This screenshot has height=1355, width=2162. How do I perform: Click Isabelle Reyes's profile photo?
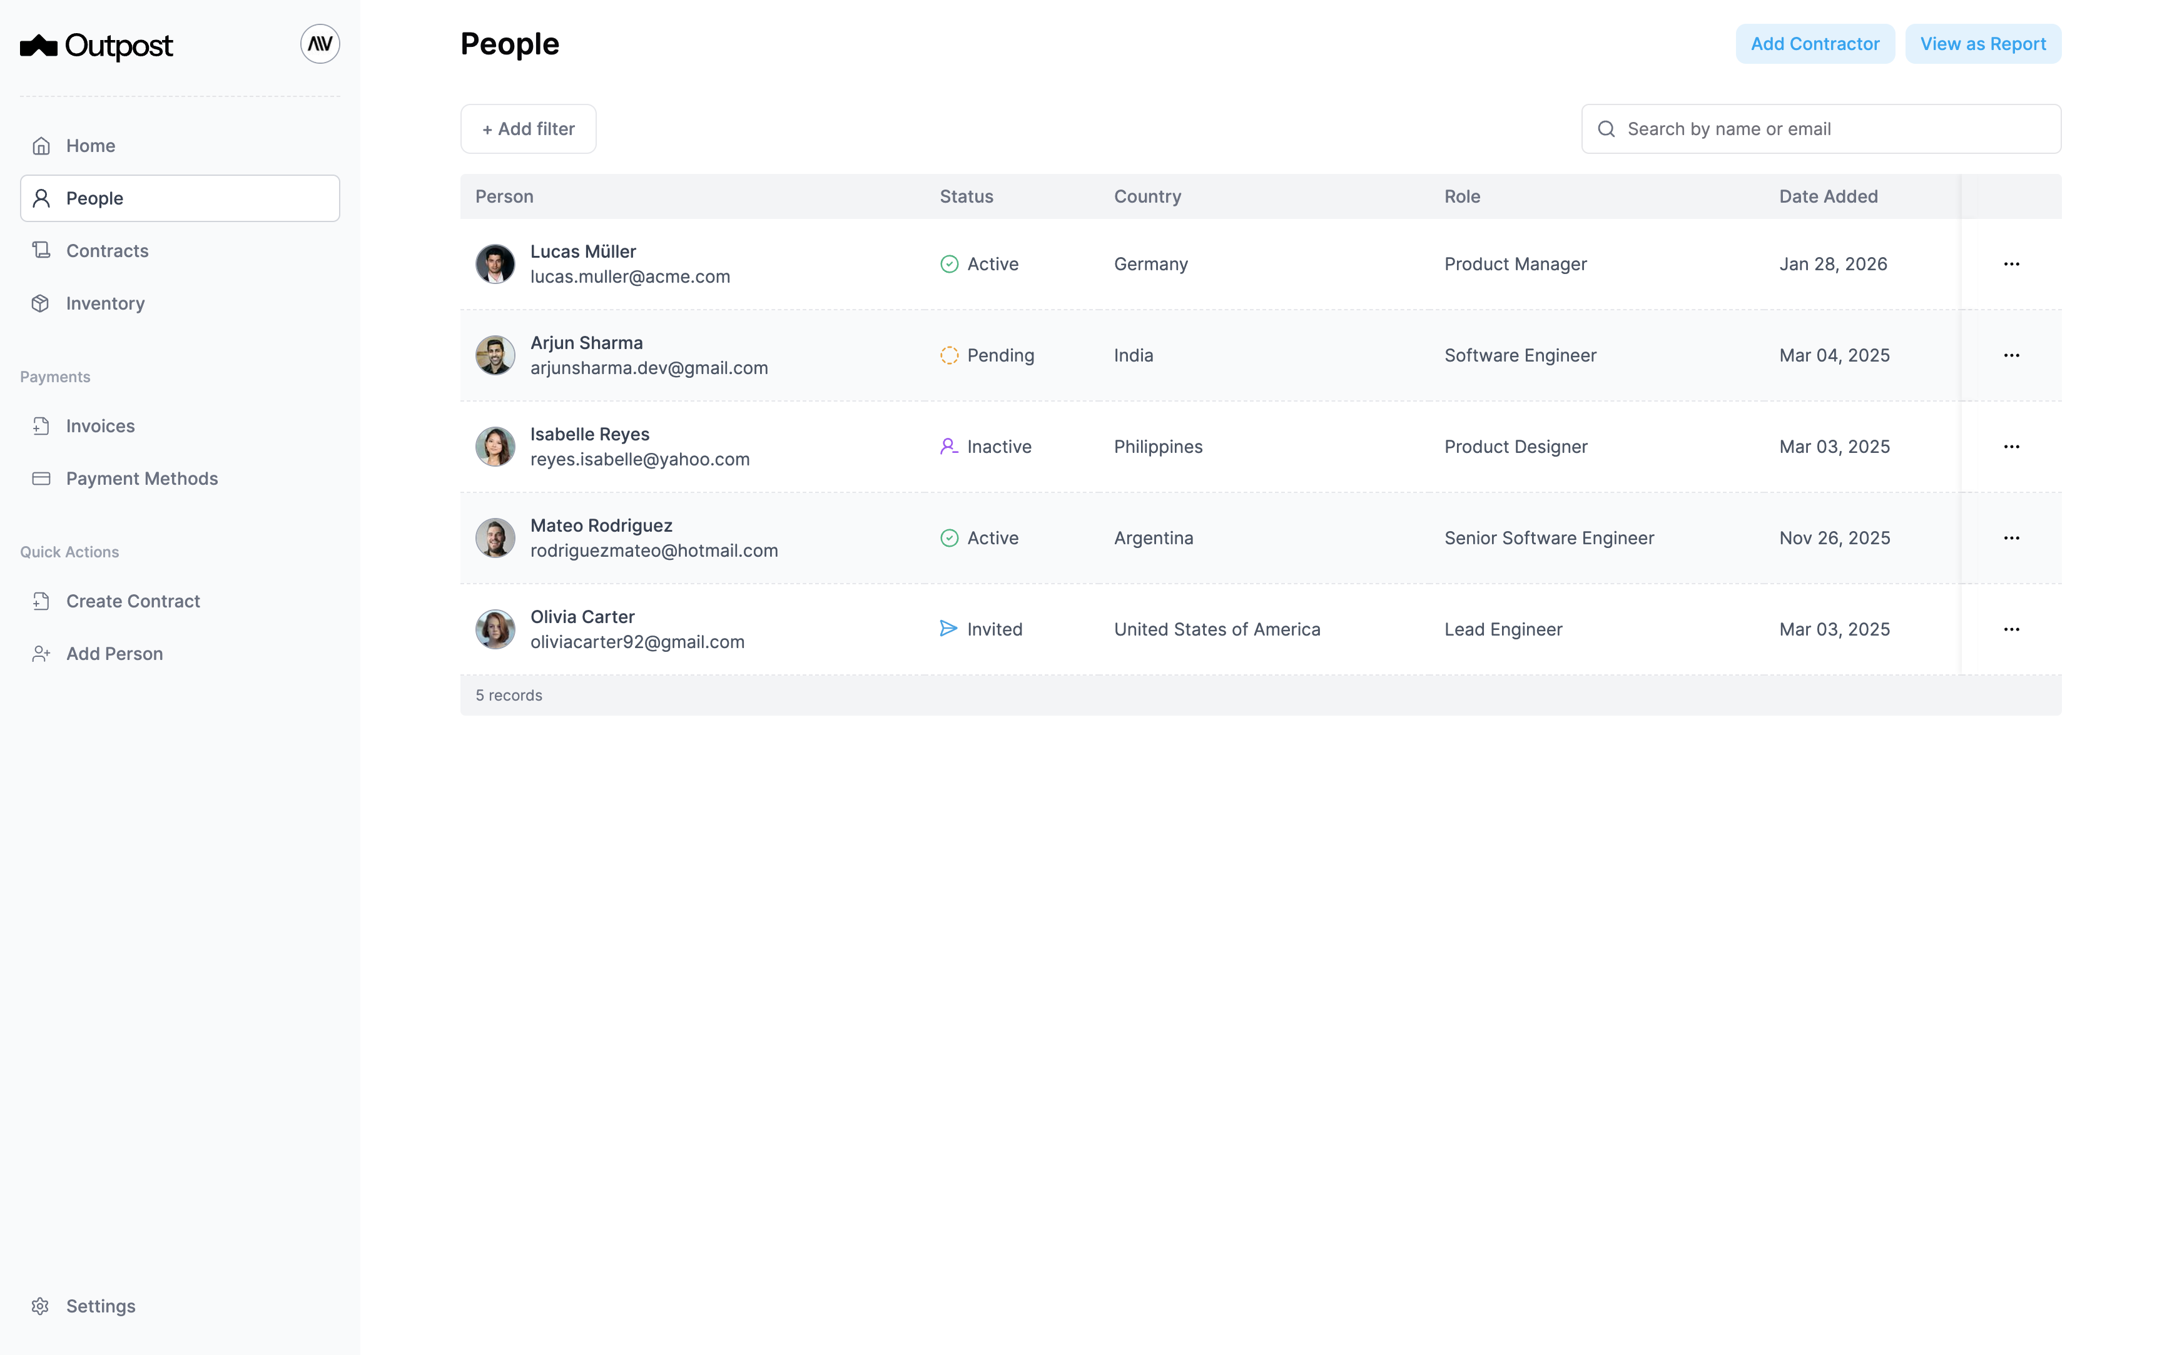(x=495, y=447)
